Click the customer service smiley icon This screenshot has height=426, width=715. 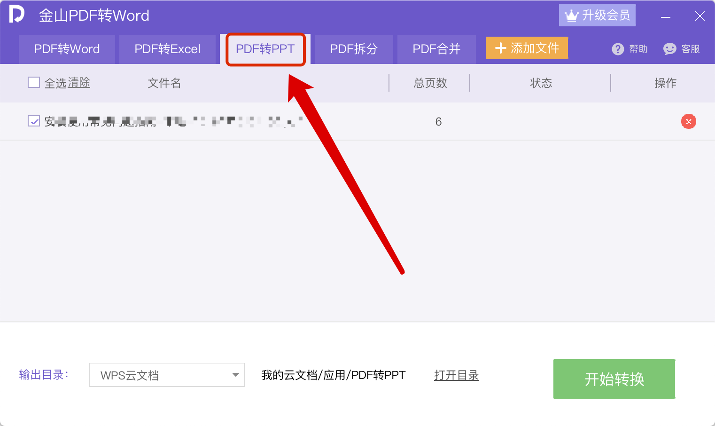point(669,49)
